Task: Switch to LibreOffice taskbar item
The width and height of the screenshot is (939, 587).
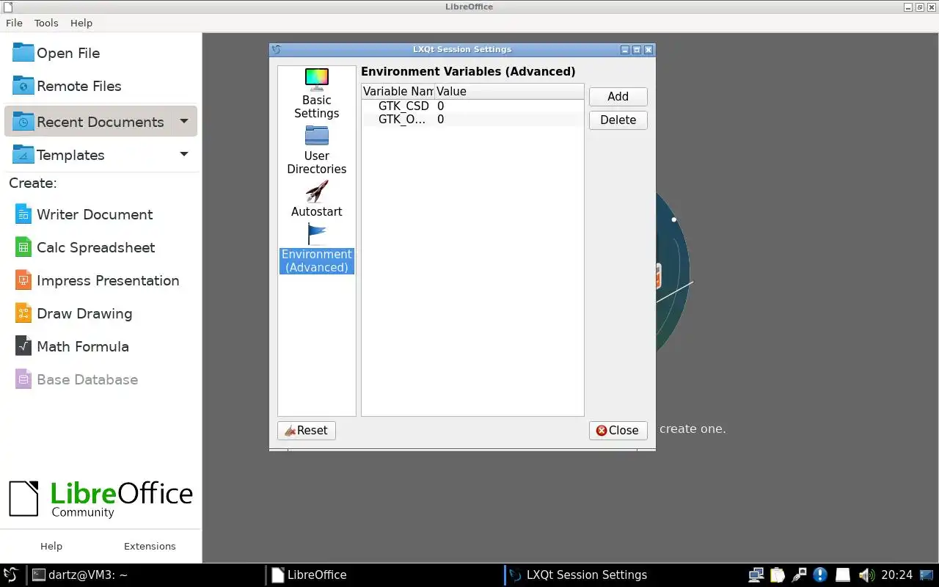Action: point(384,575)
